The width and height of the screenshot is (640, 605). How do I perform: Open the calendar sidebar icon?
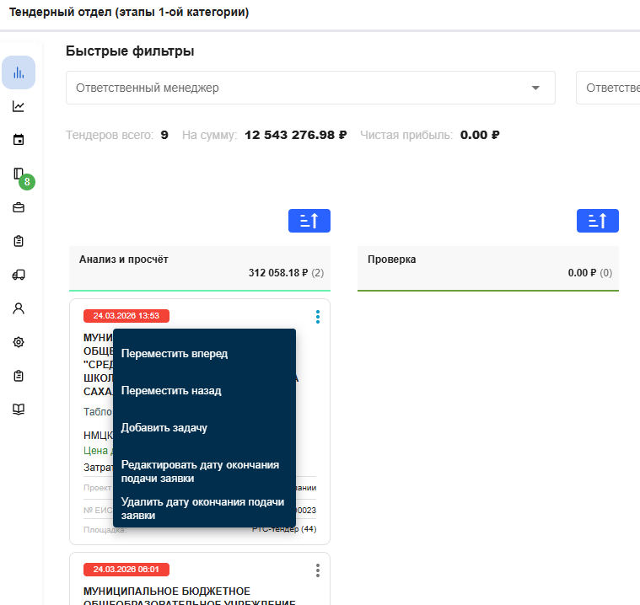click(19, 140)
